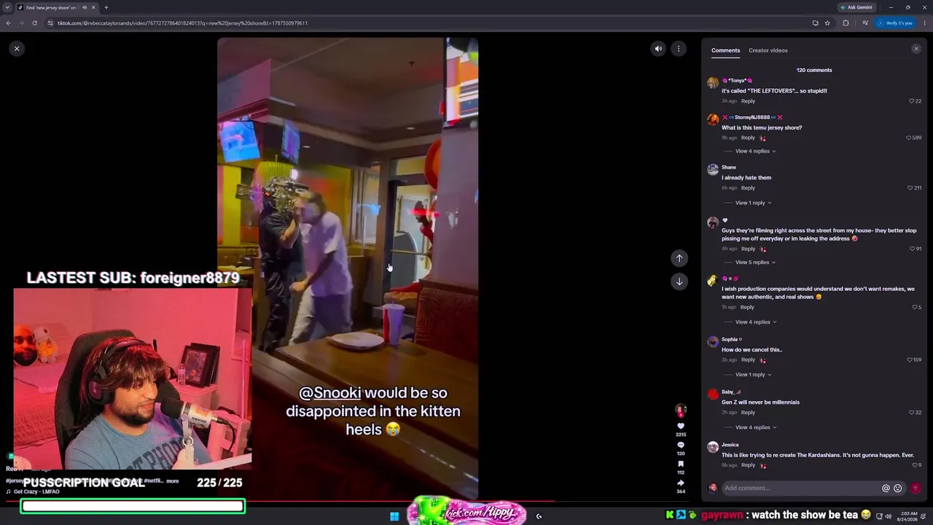Click the tiktok.com address bar URL
Screen dimensions: 933x525
(x=182, y=23)
